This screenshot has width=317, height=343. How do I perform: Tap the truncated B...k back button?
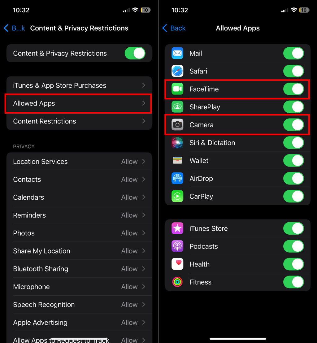(x=15, y=28)
